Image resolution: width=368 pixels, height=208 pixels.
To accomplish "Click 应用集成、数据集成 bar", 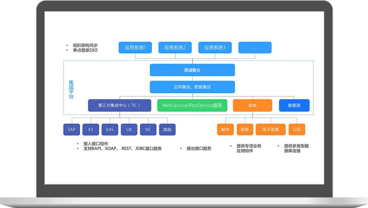I will click(192, 87).
